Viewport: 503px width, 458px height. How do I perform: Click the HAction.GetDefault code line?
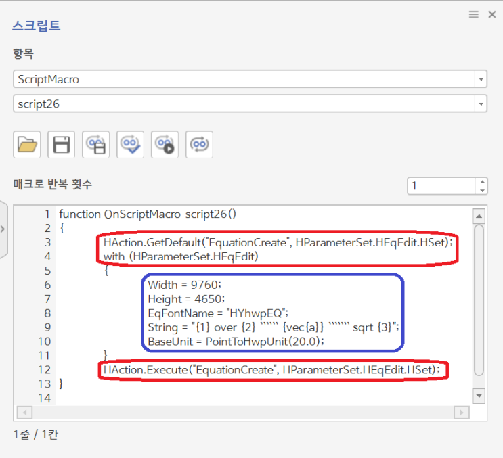278,243
